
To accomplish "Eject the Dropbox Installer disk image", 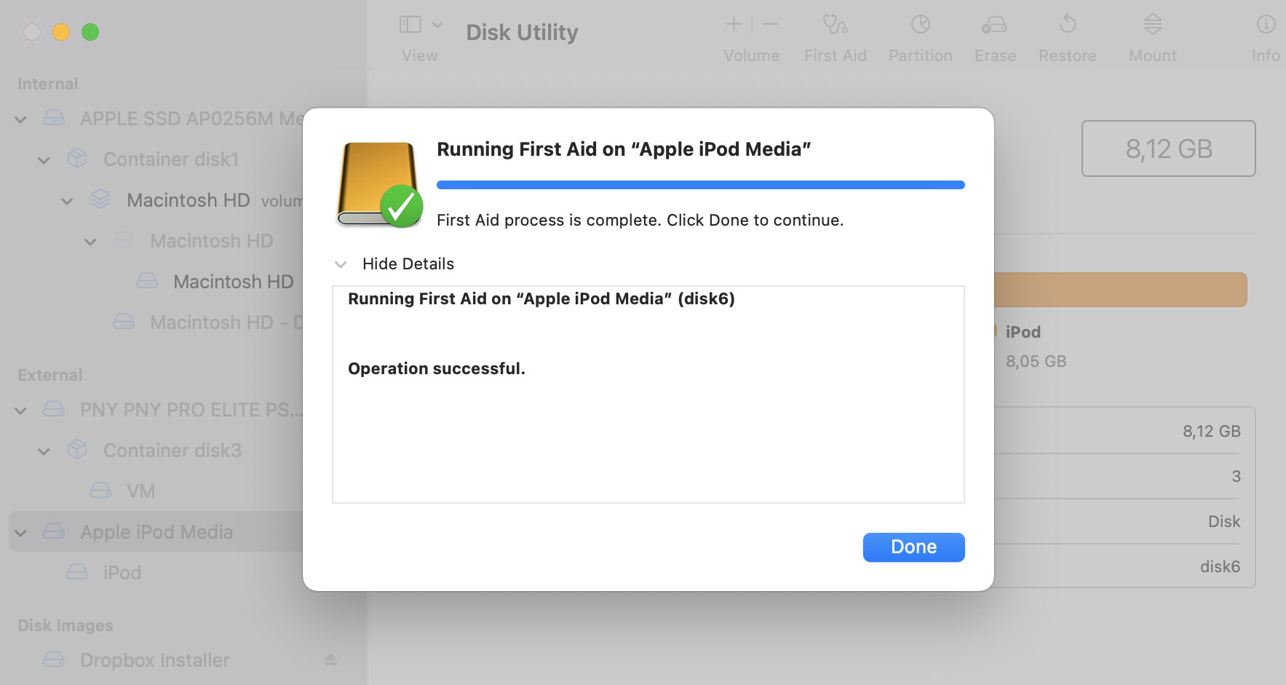I will (330, 660).
